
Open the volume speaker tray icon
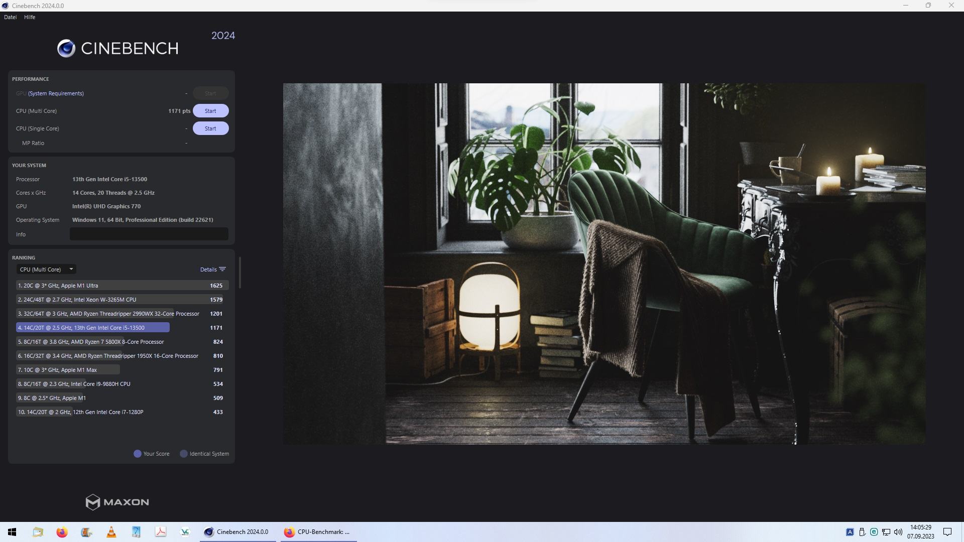[x=898, y=532]
